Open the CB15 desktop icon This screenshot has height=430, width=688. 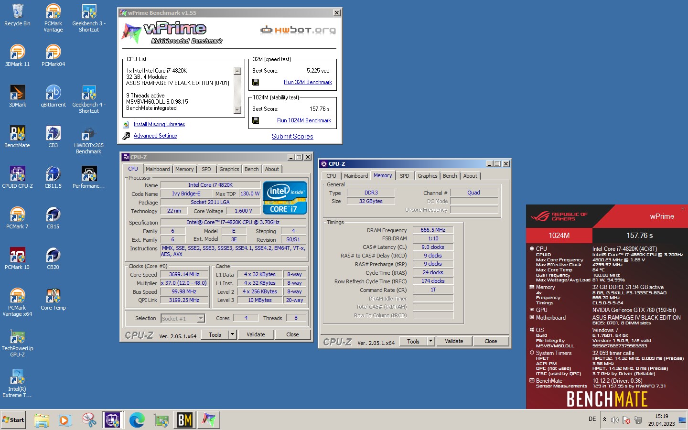(x=53, y=218)
